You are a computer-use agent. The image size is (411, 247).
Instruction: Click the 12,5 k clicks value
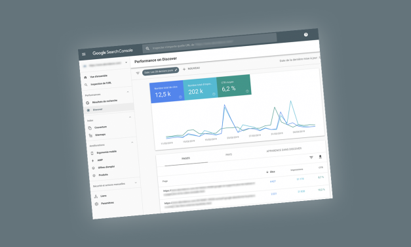163,95
